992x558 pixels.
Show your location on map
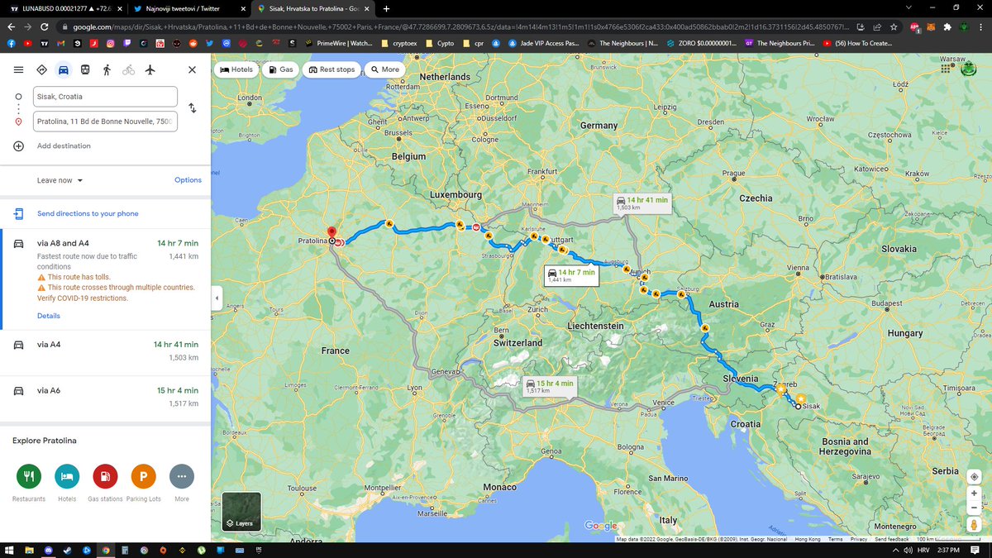975,476
